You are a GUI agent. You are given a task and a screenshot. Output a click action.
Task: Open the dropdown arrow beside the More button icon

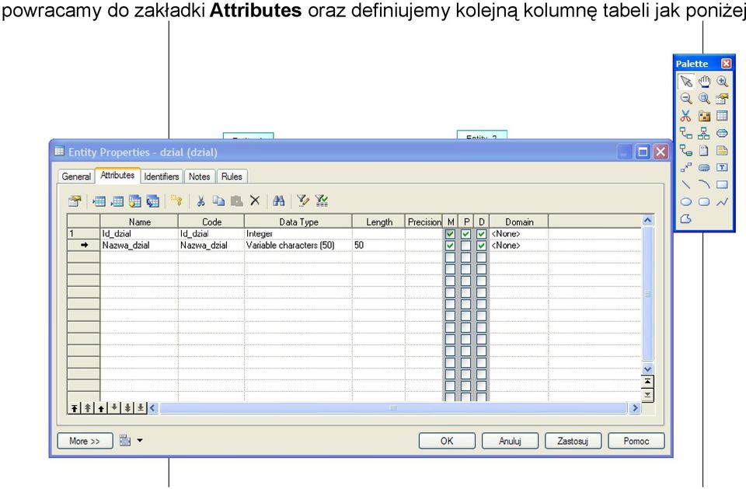140,441
